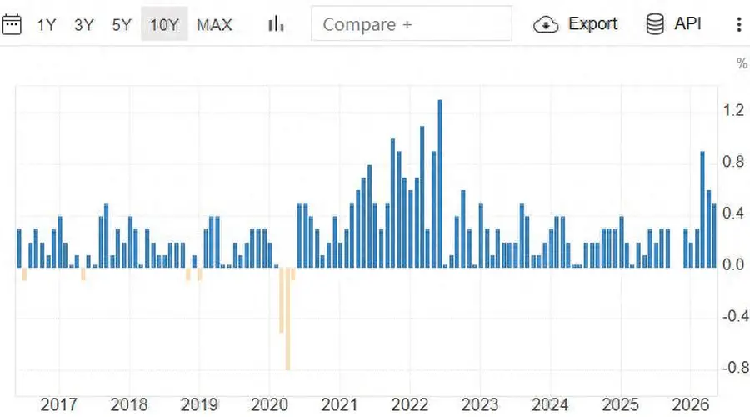Open the calendar date picker icon
750x417 pixels.
[x=12, y=24]
